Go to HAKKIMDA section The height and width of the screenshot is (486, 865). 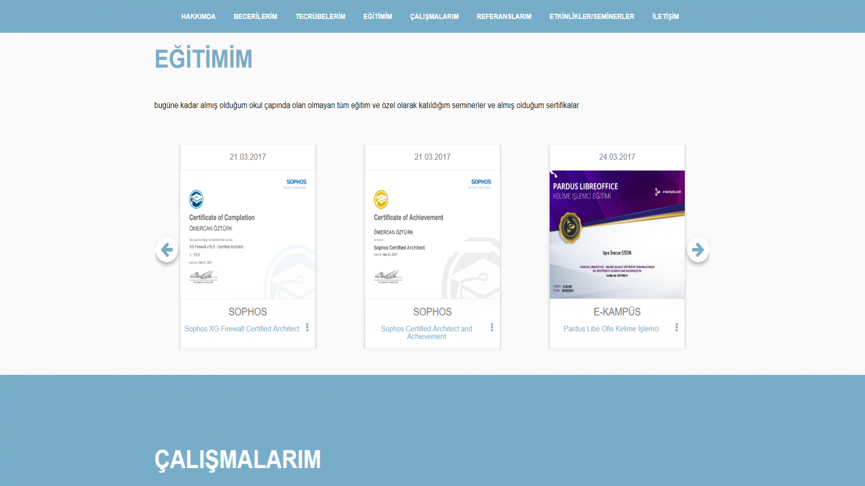coord(198,16)
